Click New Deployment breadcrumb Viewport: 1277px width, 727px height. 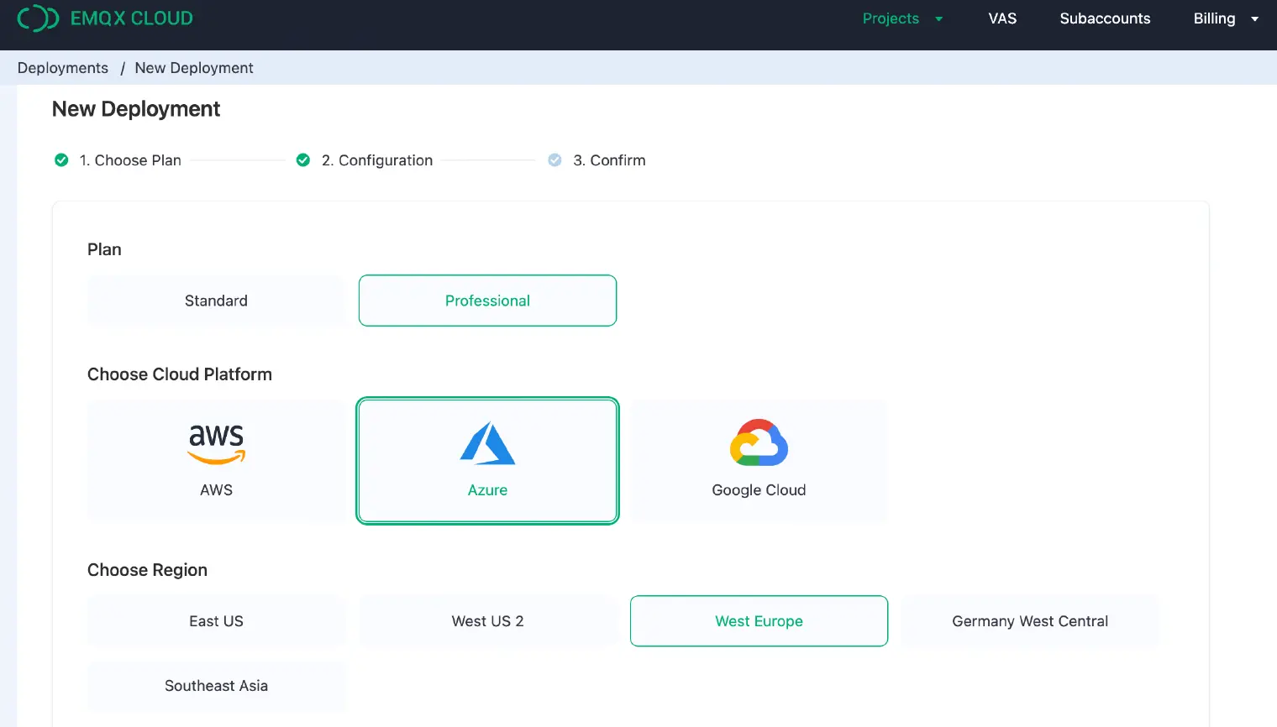[194, 68]
